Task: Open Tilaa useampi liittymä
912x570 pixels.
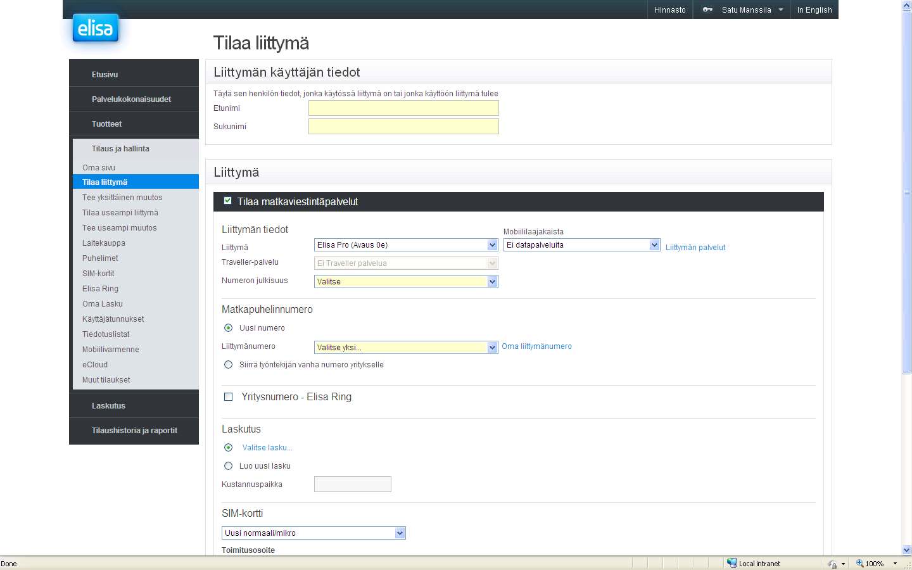Action: (120, 212)
